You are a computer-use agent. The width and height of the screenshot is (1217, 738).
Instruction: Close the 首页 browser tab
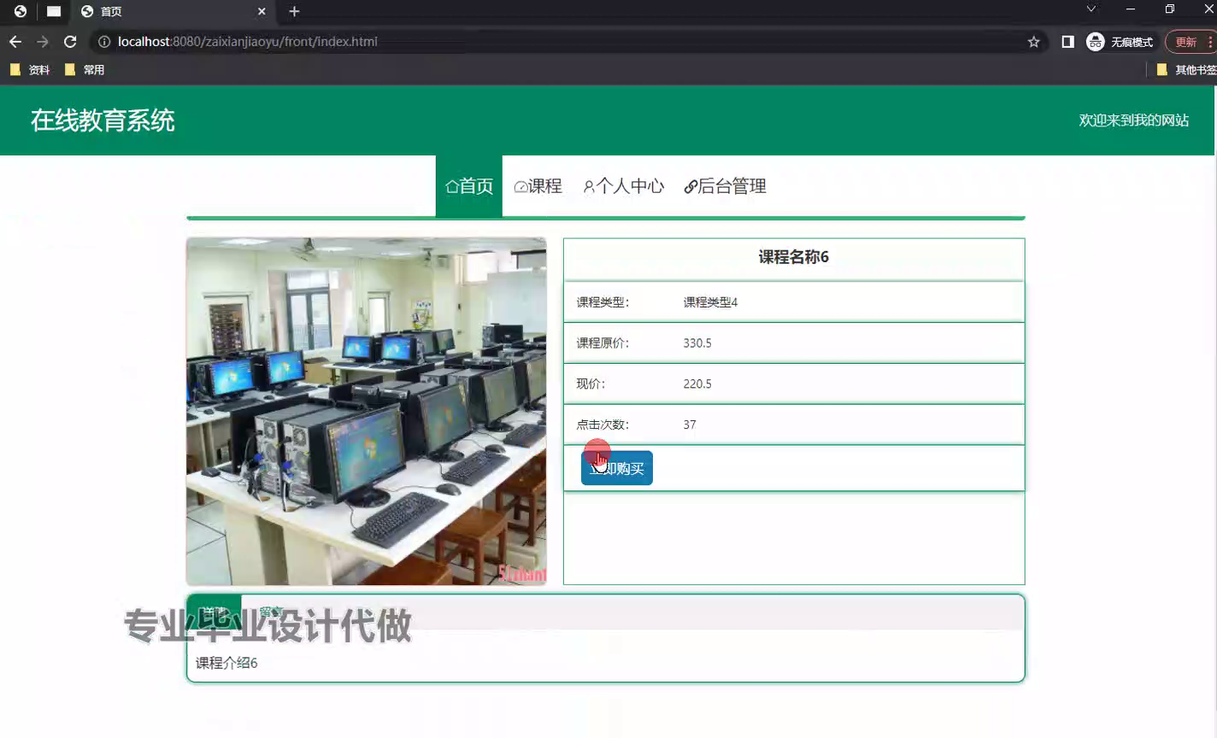[262, 11]
